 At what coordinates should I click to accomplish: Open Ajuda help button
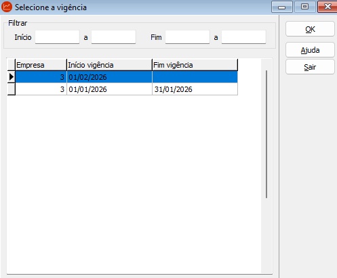[x=310, y=50]
